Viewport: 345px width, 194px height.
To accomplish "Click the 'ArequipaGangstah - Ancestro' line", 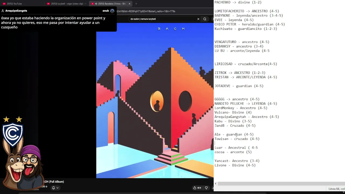I will point(247,117).
